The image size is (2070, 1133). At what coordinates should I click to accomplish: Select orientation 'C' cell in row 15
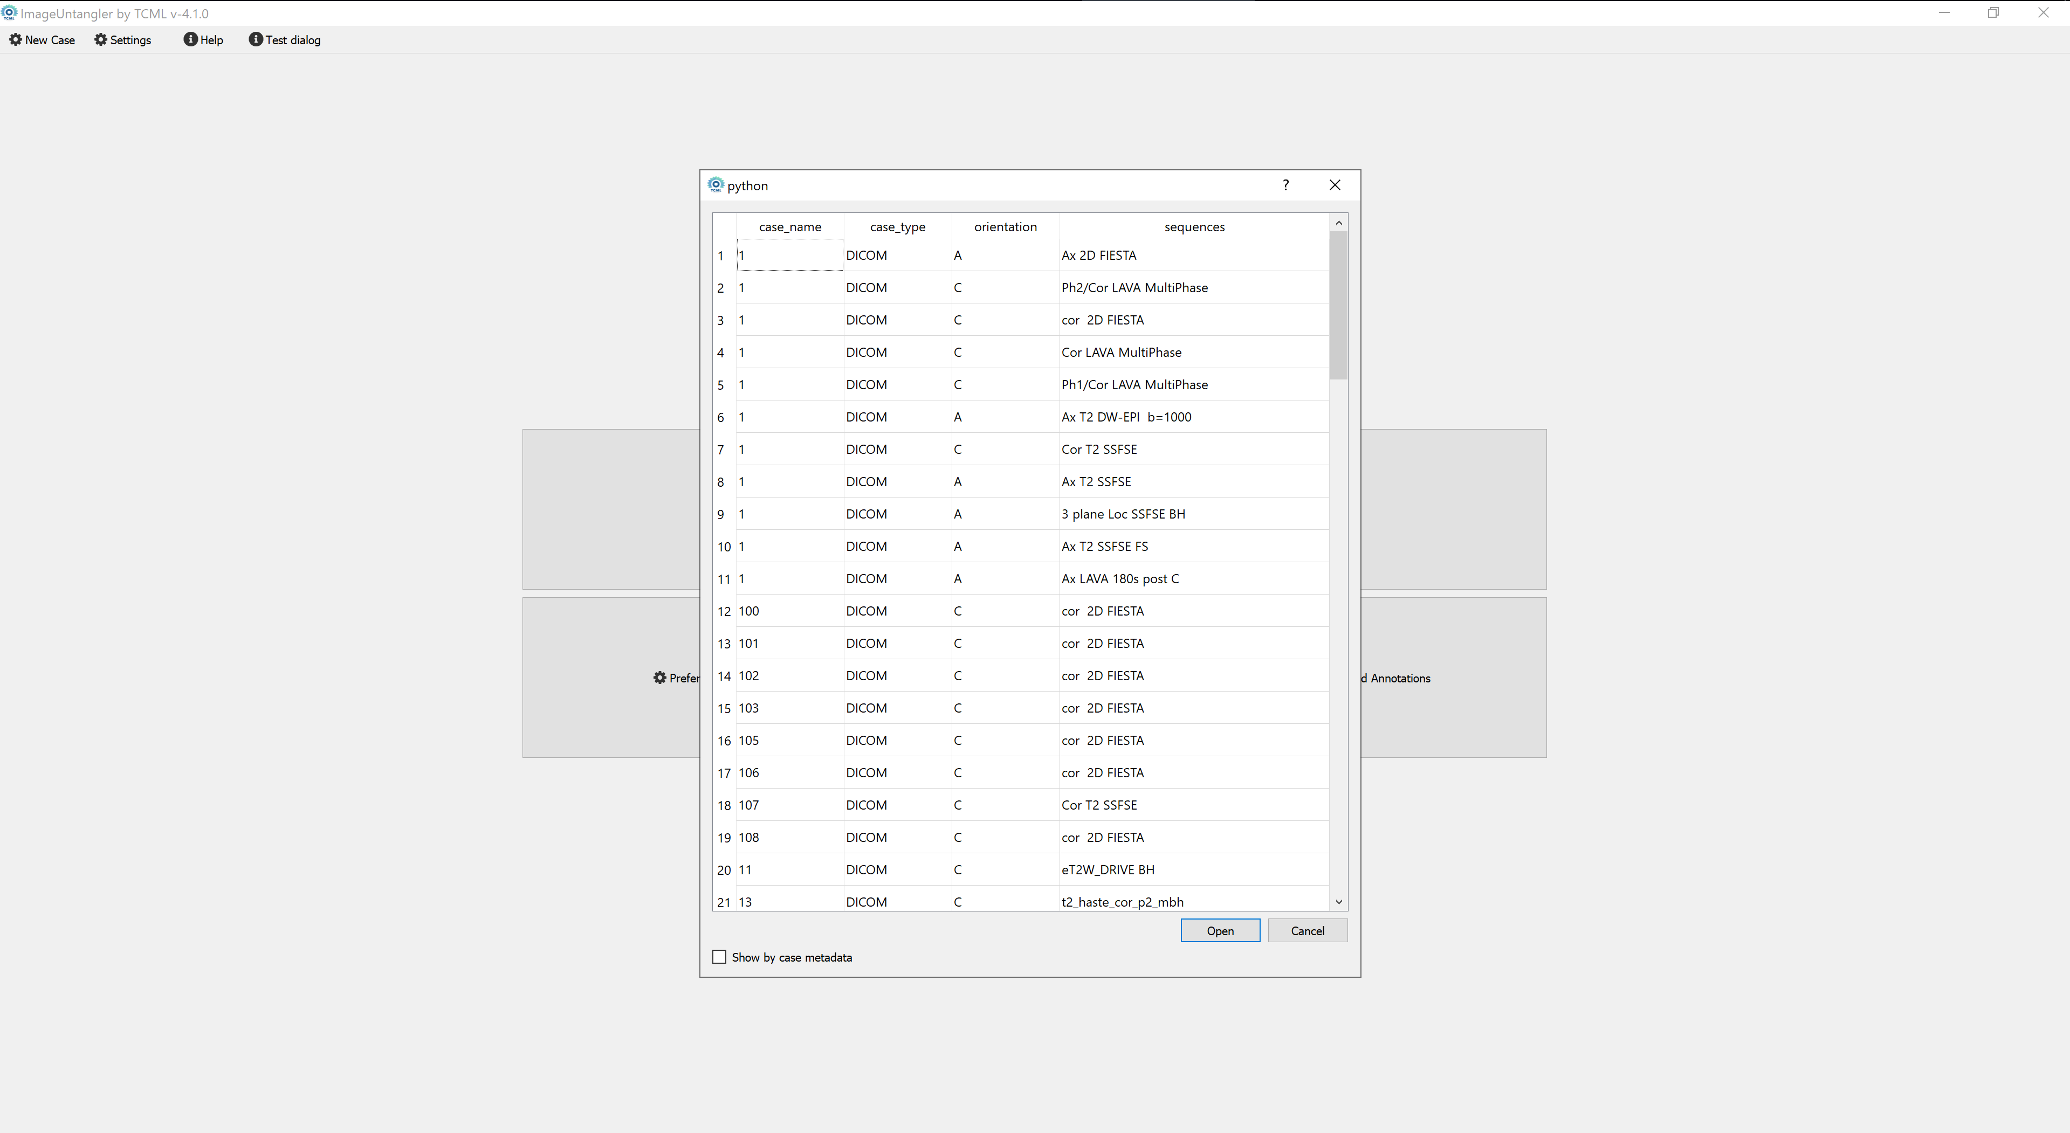coord(1005,708)
